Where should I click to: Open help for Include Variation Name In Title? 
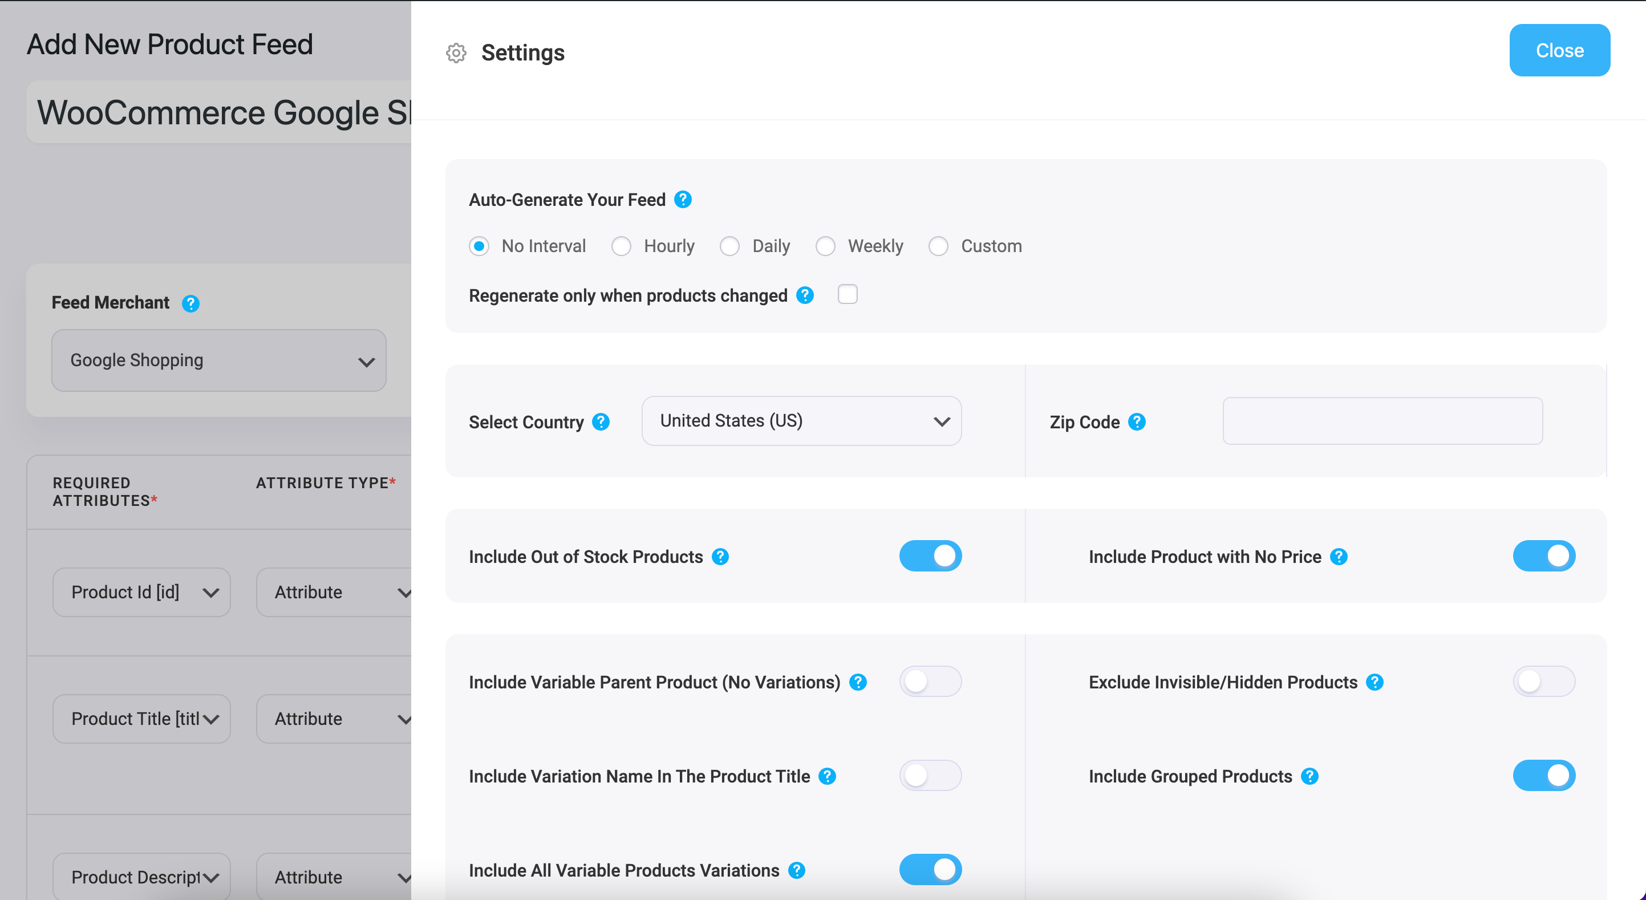point(827,776)
